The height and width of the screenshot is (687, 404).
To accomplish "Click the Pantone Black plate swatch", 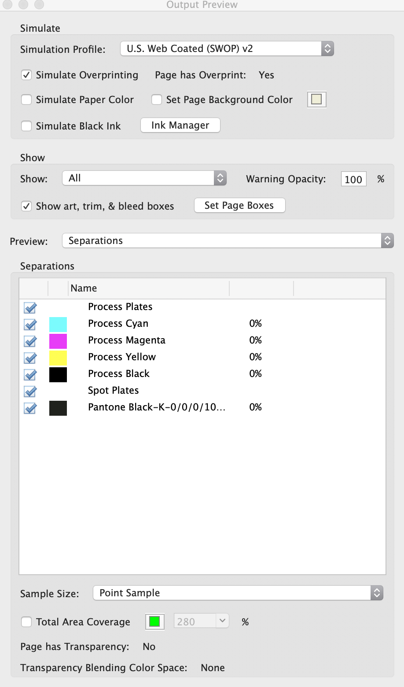I will point(58,408).
